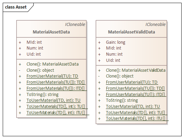
Task: Select ICloneable label in MaterialAssetData
Action: coord(75,25)
